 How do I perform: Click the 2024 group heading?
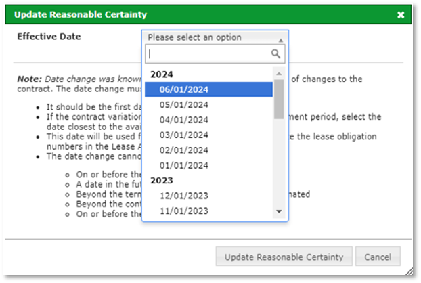point(162,74)
